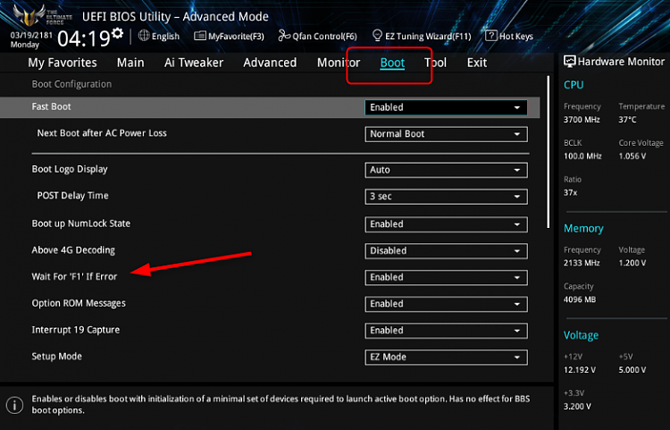Go to the Exit tab
The height and width of the screenshot is (430, 670).
pos(477,63)
